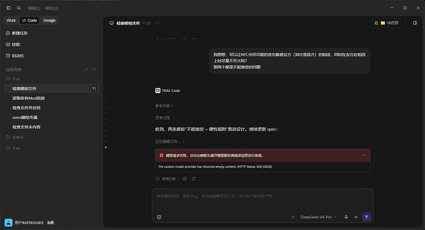
Task: Collapse the error banner with the chevron
Action: pyautogui.click(x=364, y=156)
